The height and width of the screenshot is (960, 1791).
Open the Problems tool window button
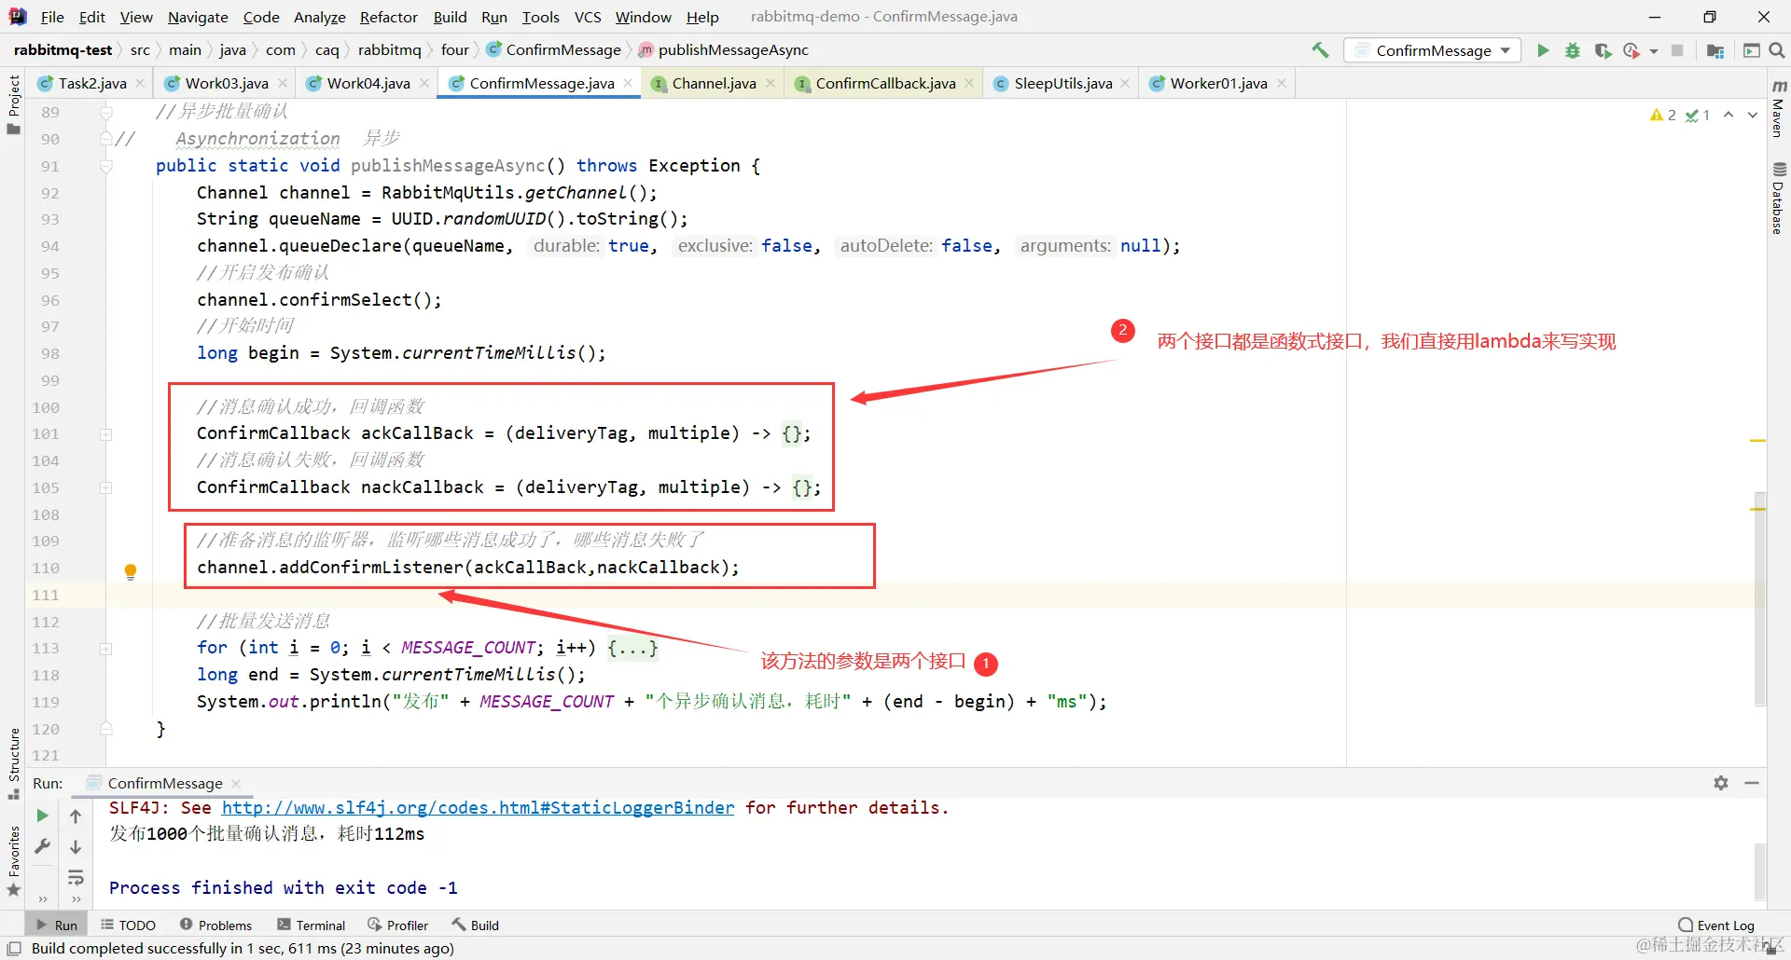(x=215, y=926)
